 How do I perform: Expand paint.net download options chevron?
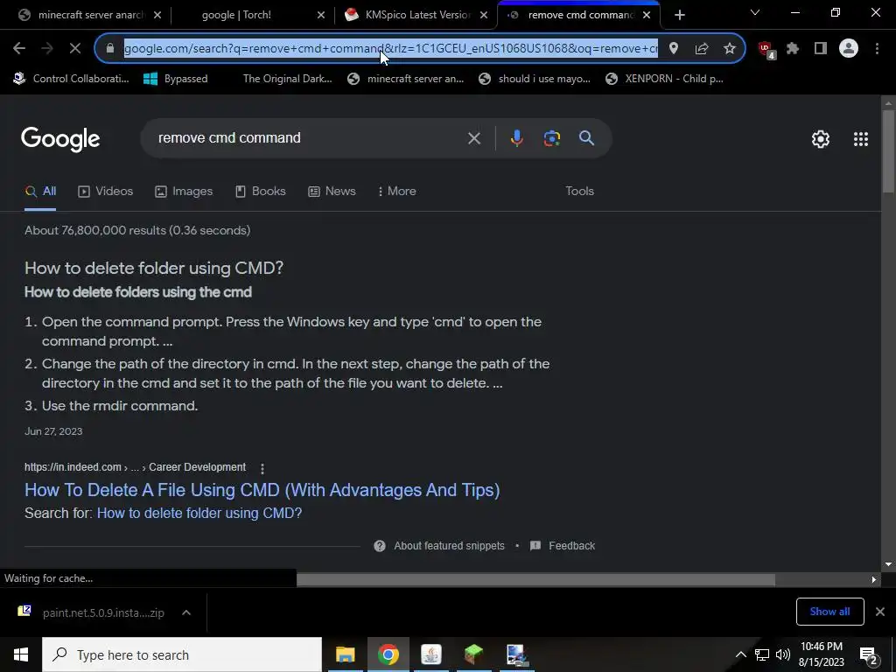coord(186,612)
